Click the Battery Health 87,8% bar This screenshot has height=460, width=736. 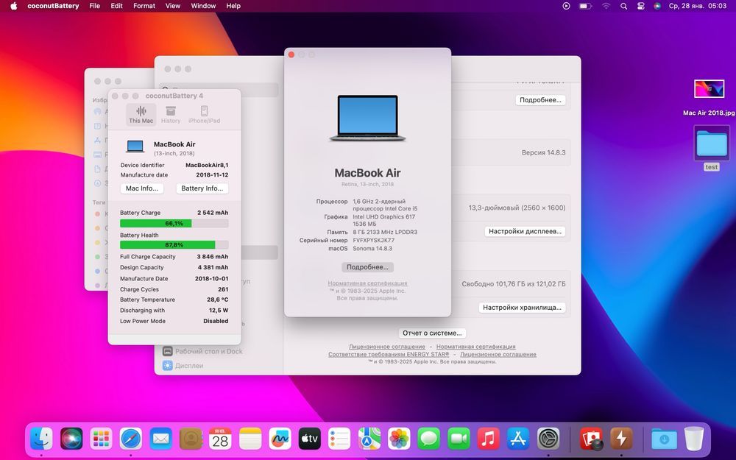tap(174, 244)
